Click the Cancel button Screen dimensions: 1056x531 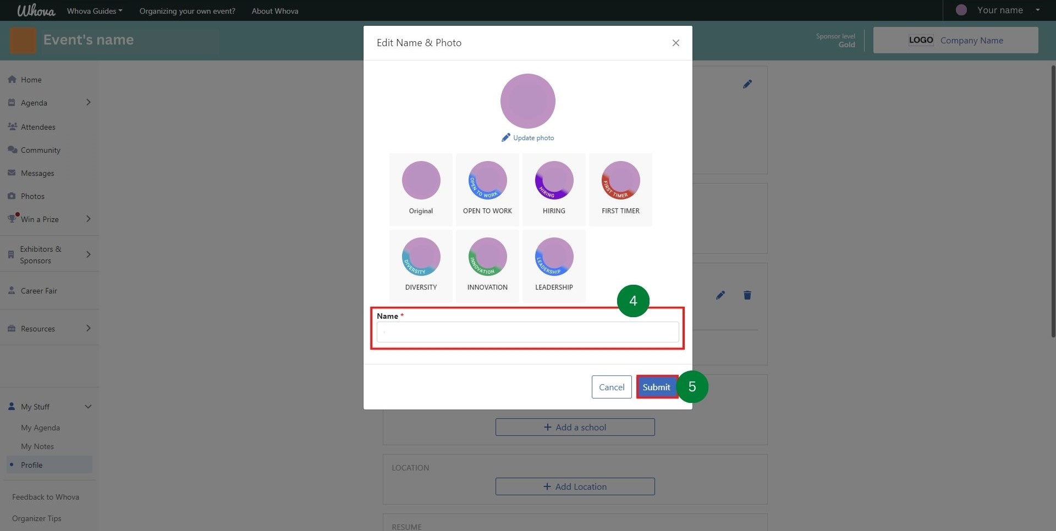pos(611,387)
